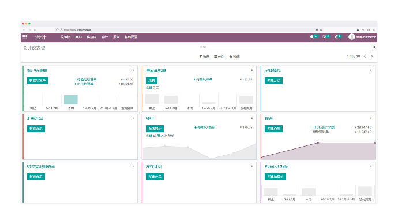Viewport: 398px width, 224px height.
Task: Open the Administrator user menu
Action: point(362,37)
